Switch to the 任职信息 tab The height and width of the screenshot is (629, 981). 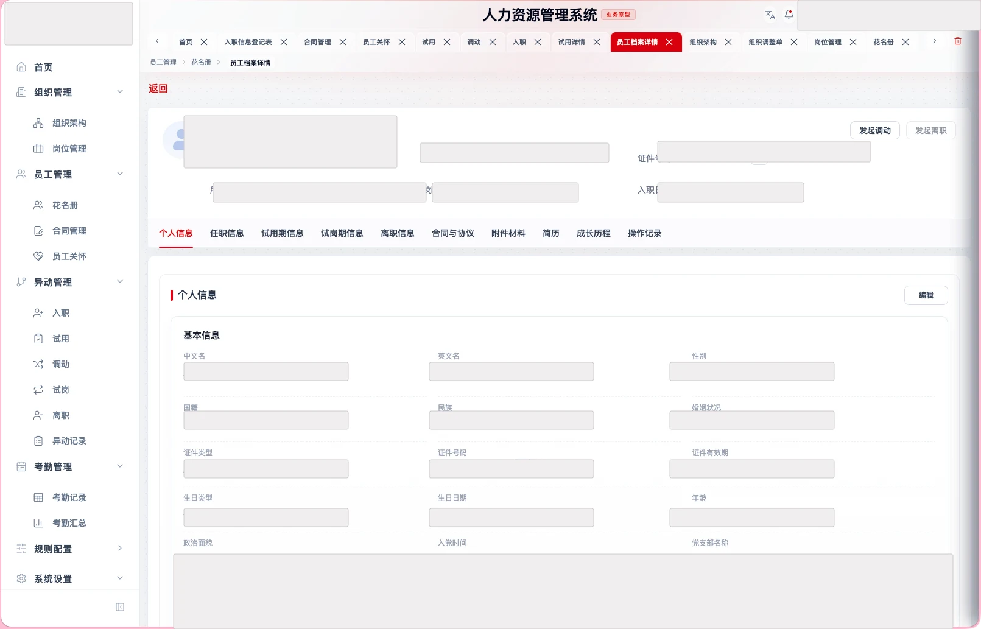[227, 233]
